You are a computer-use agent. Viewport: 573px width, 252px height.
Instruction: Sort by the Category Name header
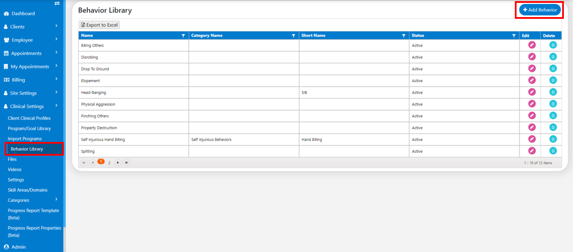[207, 36]
